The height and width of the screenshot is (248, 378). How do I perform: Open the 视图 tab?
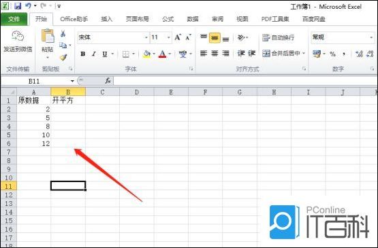[x=242, y=19]
